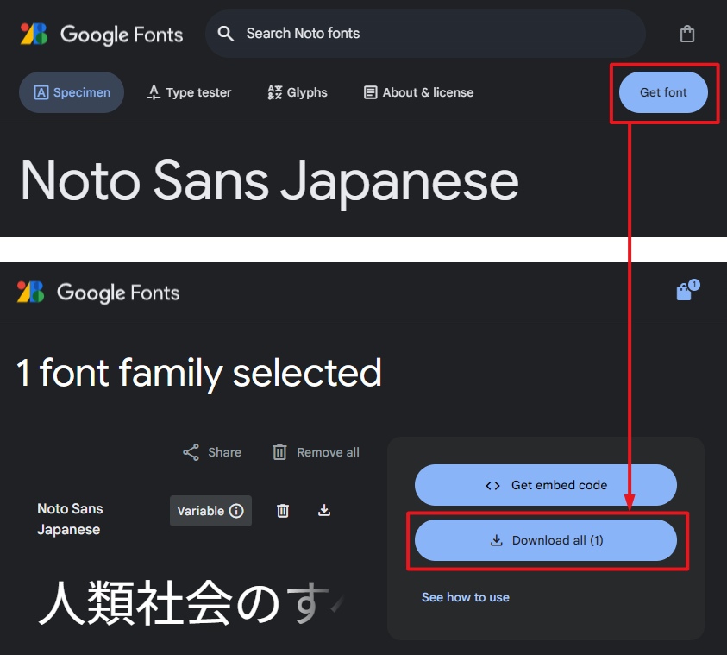Click the Noto Sans Japanese family name
This screenshot has width=727, height=655.
pyautogui.click(x=70, y=520)
